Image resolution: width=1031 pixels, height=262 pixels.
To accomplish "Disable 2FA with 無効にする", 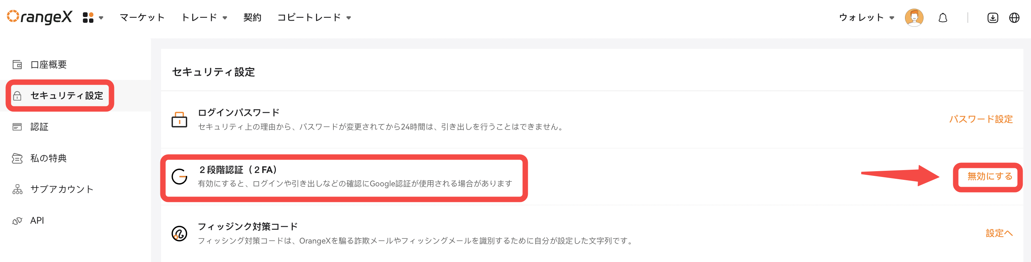I will [989, 176].
